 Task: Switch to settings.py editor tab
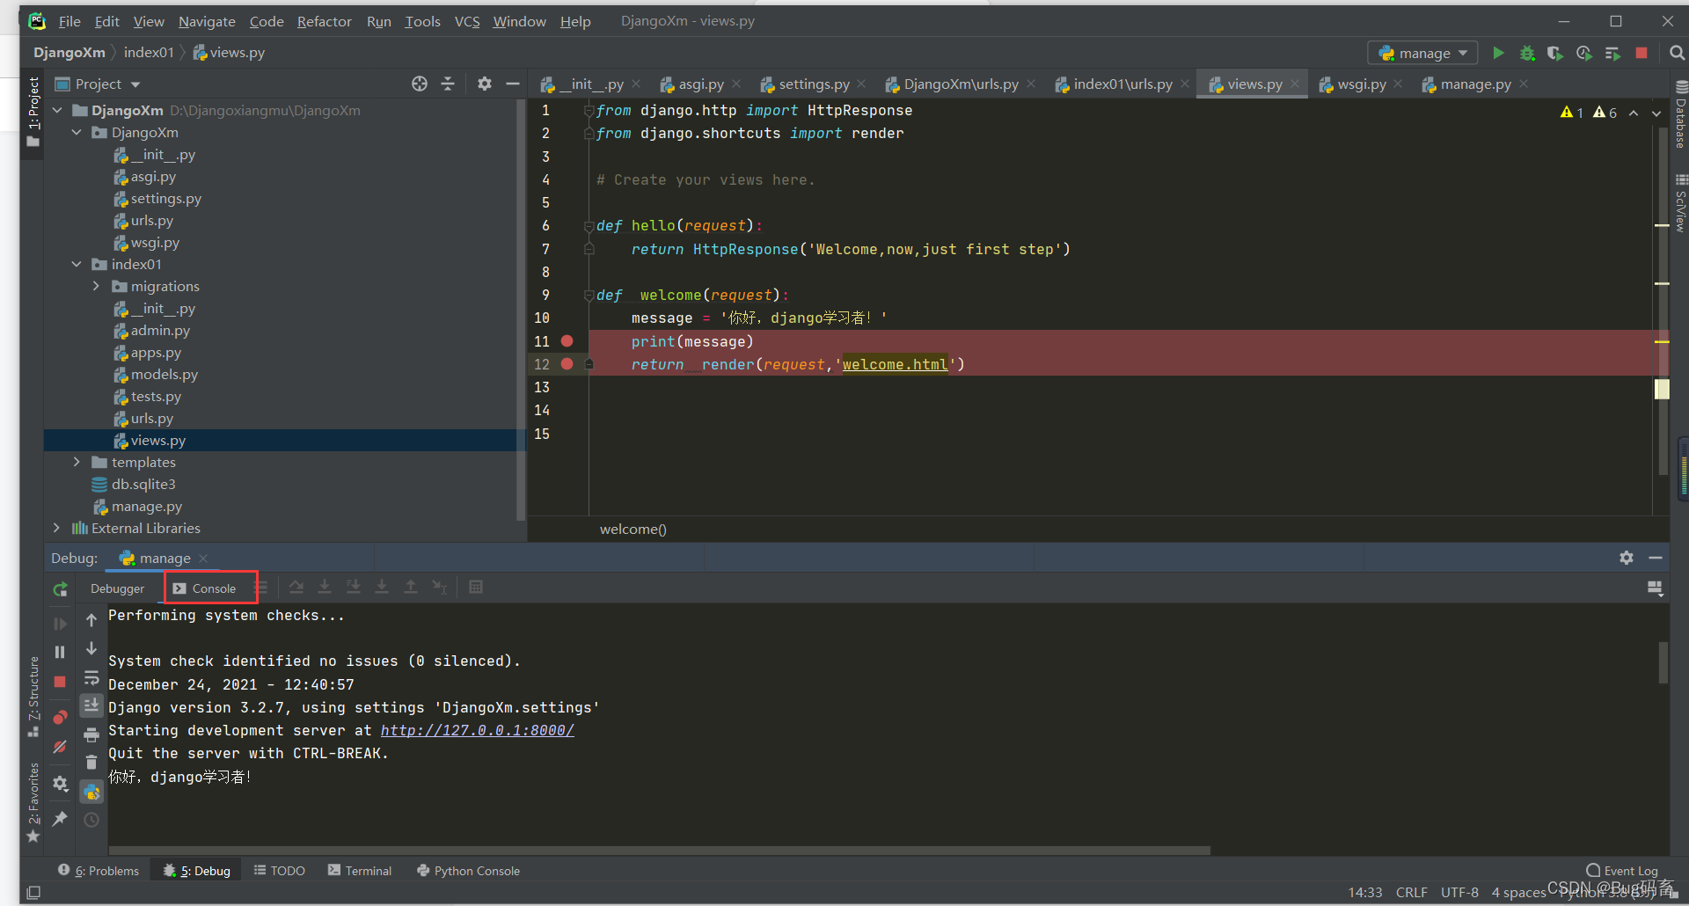pyautogui.click(x=814, y=84)
